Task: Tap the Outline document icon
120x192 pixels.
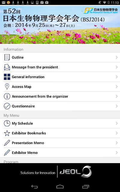Action: click(x=7, y=57)
